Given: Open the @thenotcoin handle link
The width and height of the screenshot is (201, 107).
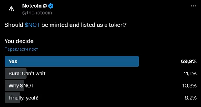Looking at the screenshot, I should pos(37,13).
